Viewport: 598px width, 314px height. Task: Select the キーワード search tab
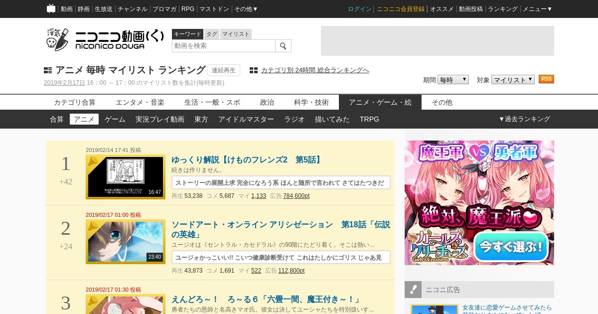tap(187, 34)
